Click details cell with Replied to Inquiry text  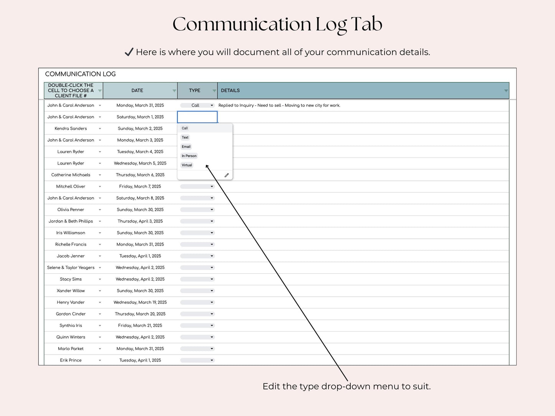pyautogui.click(x=363, y=106)
